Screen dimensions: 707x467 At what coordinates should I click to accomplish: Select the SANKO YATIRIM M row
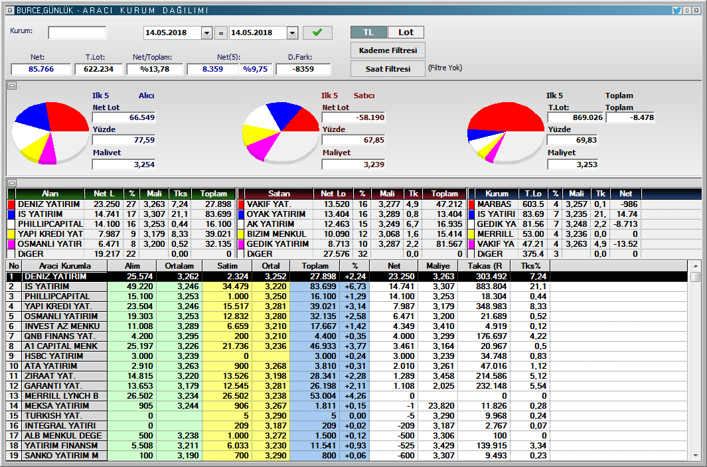(x=347, y=455)
